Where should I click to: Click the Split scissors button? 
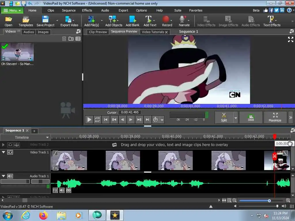[x=224, y=117]
